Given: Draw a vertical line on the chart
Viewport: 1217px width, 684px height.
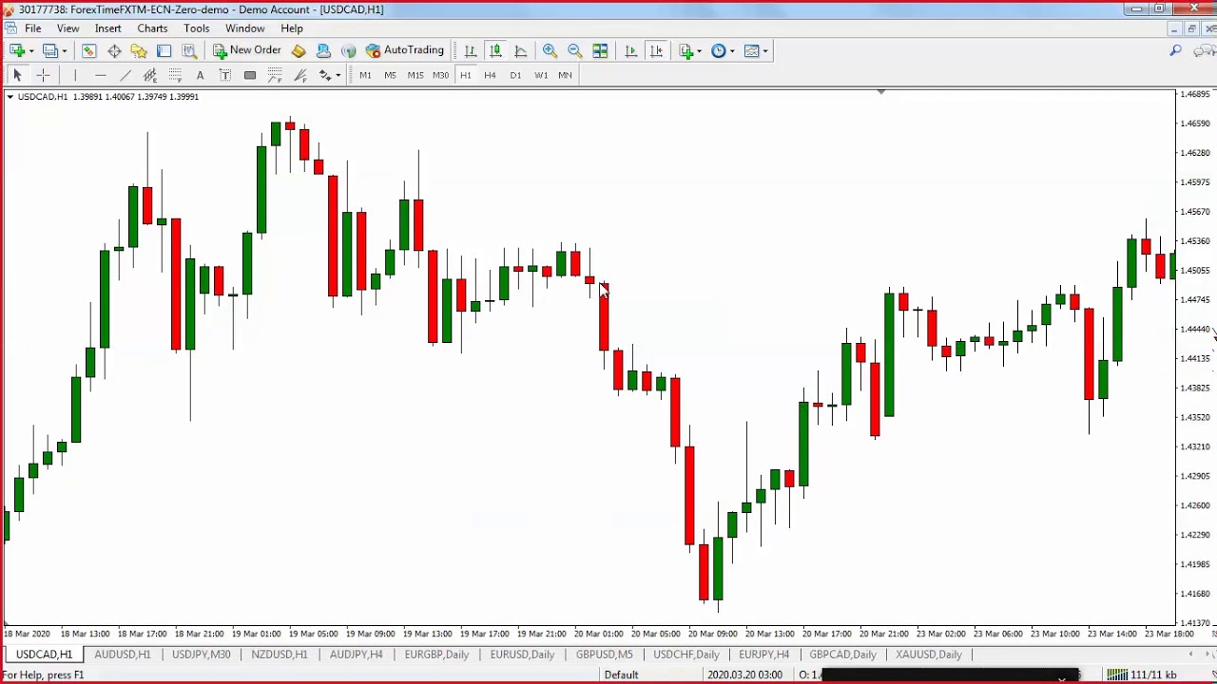Looking at the screenshot, I should click(75, 75).
